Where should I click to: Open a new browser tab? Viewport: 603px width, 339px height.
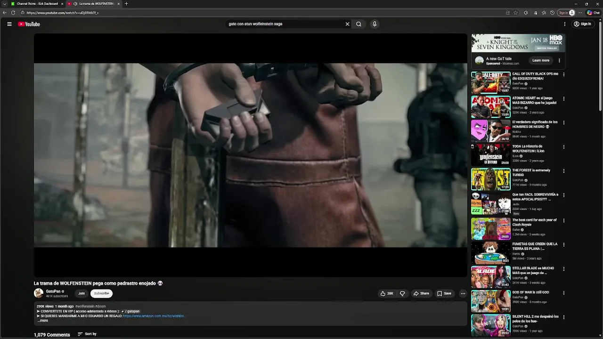[126, 4]
